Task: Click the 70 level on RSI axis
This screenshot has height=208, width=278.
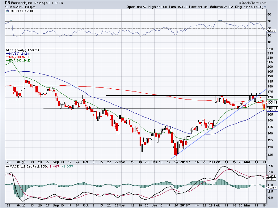Action: click(x=269, y=21)
